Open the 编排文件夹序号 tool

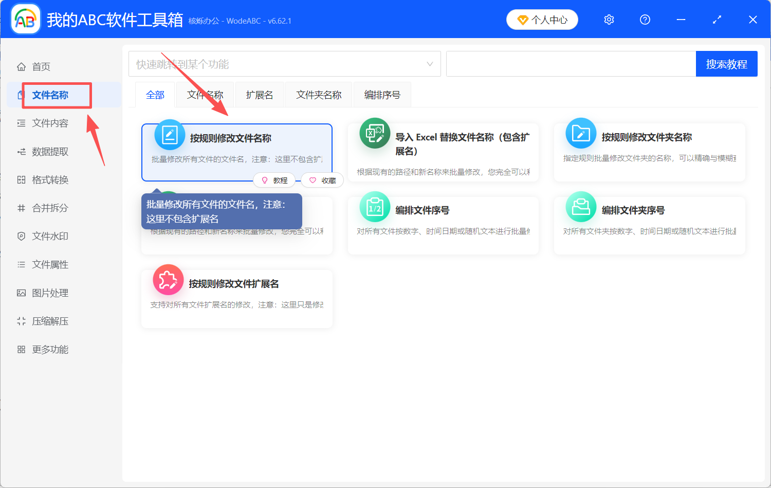pyautogui.click(x=648, y=210)
